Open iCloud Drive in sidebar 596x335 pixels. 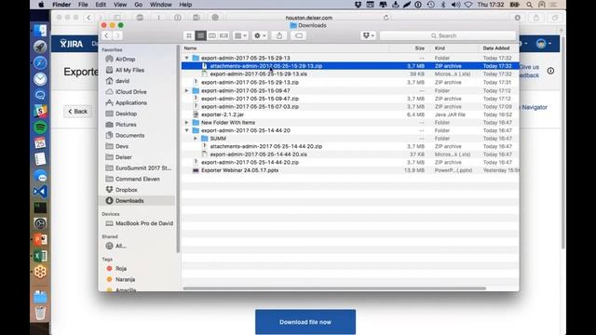(x=130, y=92)
